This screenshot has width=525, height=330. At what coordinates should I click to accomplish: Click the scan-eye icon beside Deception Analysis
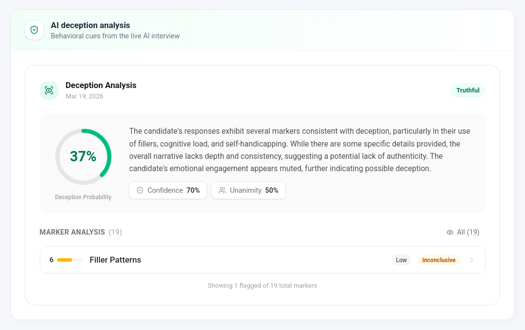(x=49, y=90)
